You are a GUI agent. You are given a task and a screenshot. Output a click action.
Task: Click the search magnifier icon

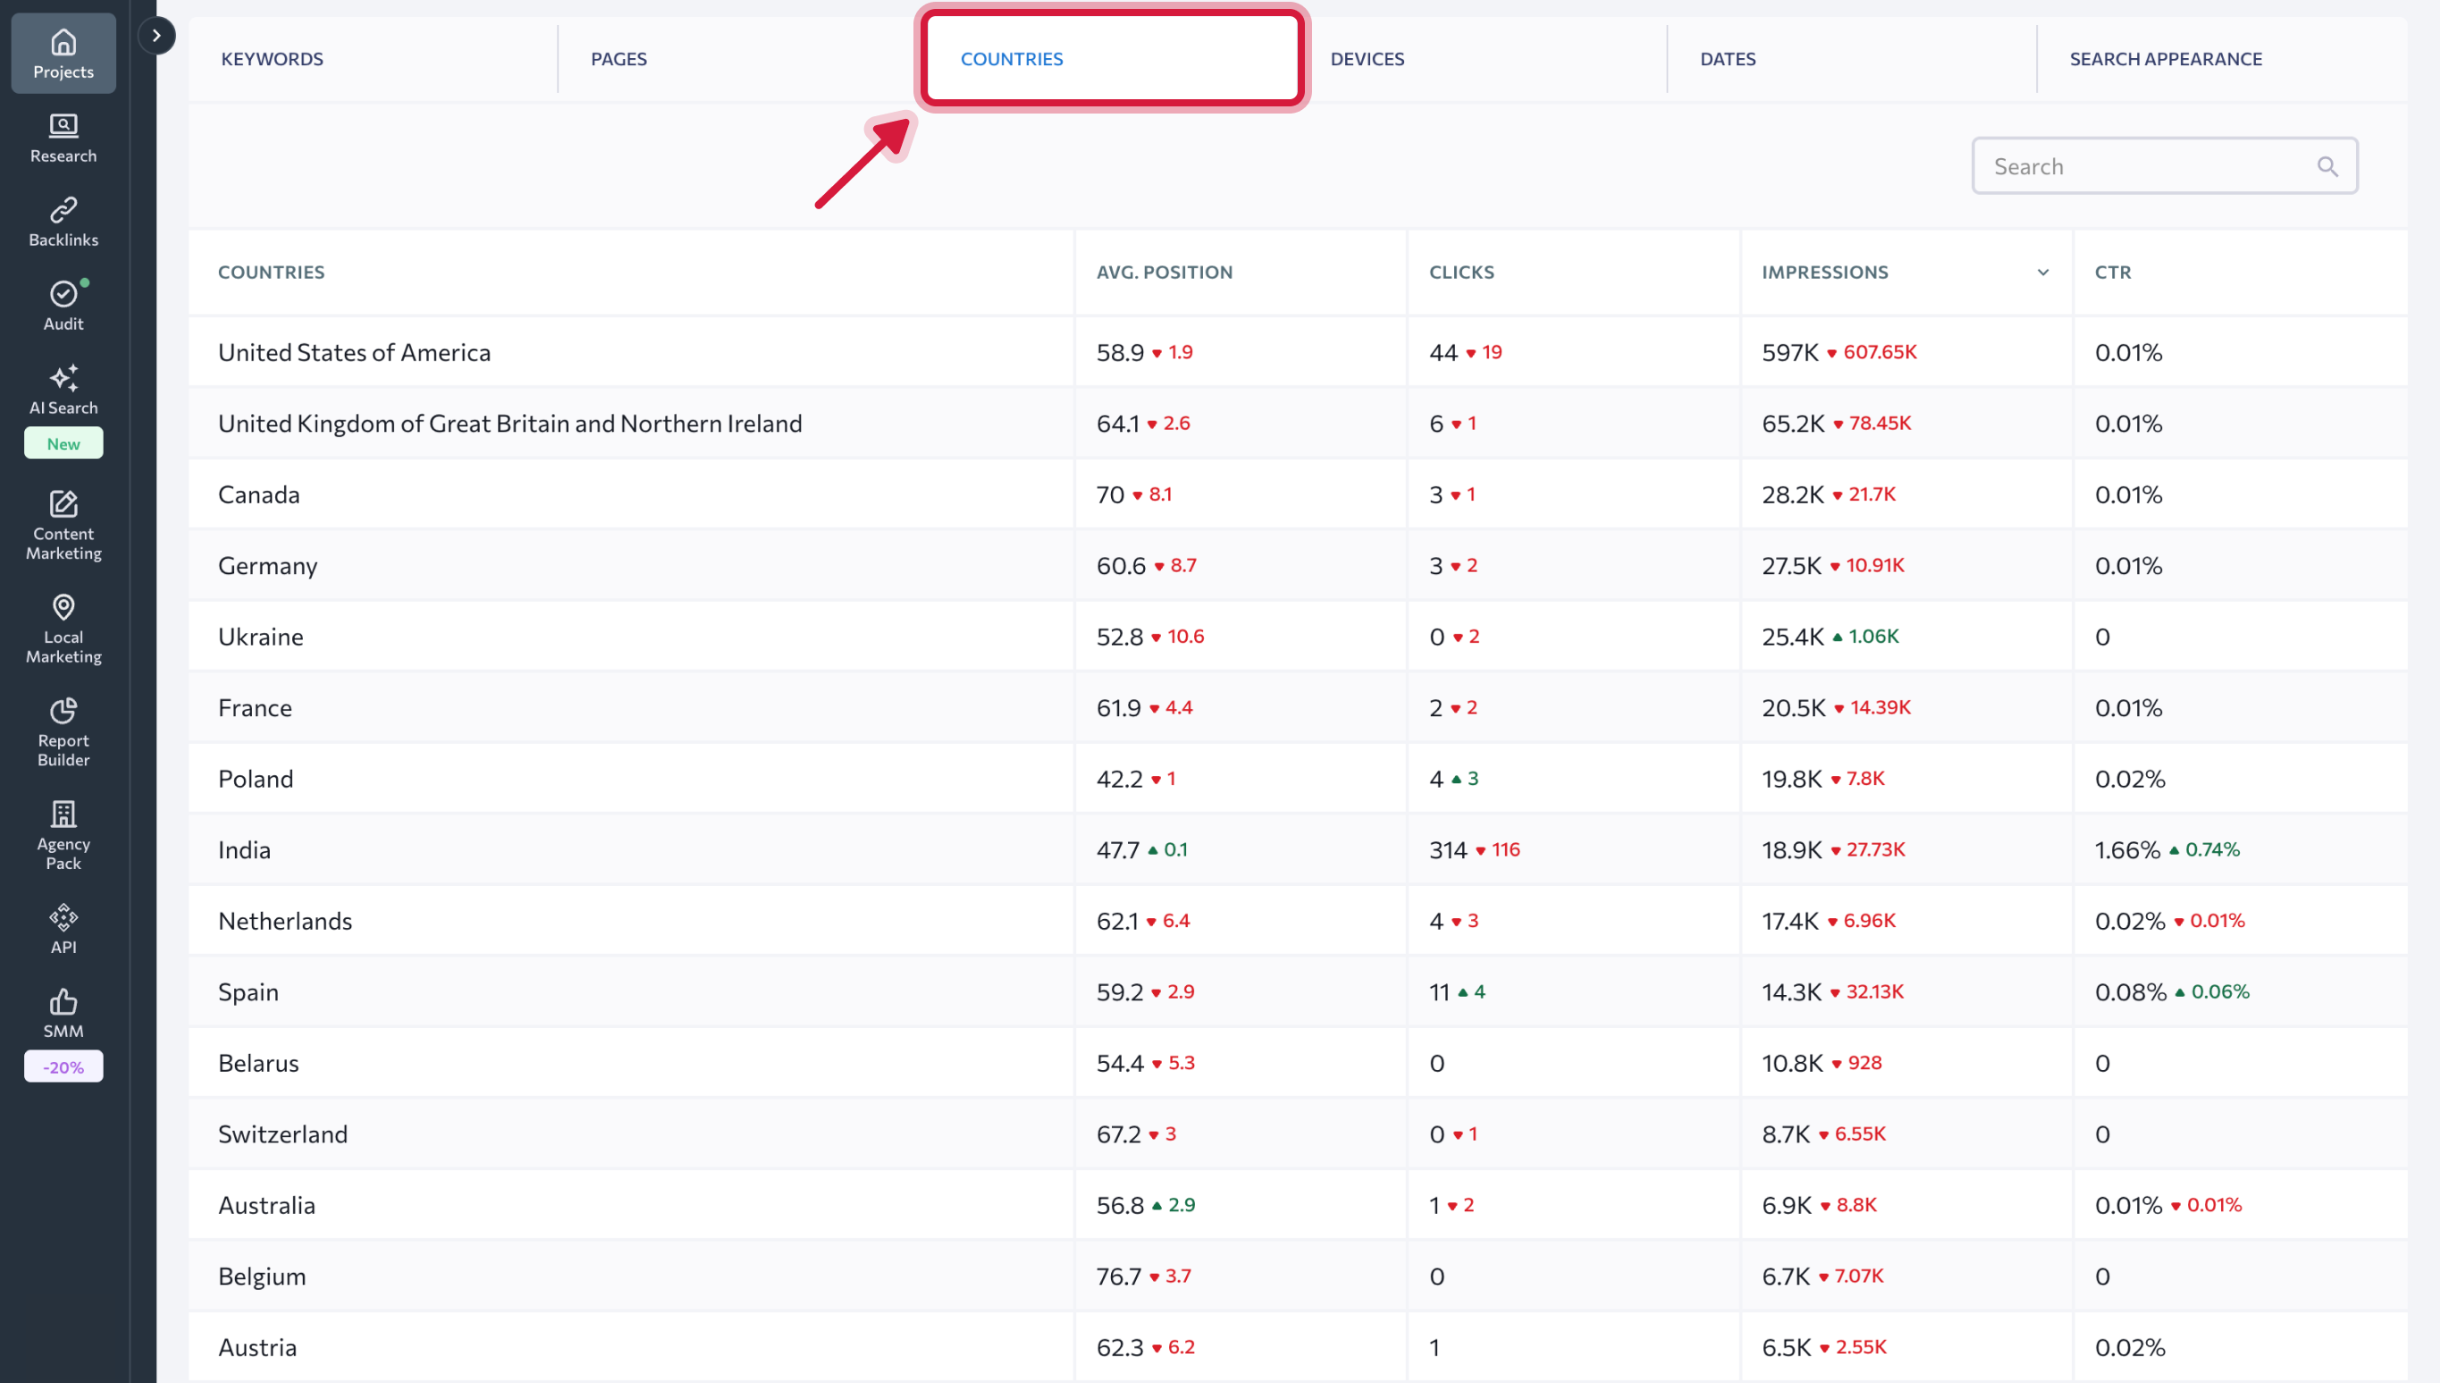click(2328, 165)
